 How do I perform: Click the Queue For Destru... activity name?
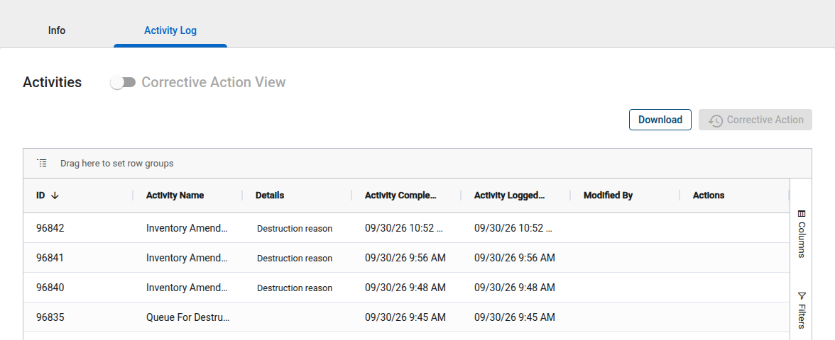[188, 317]
